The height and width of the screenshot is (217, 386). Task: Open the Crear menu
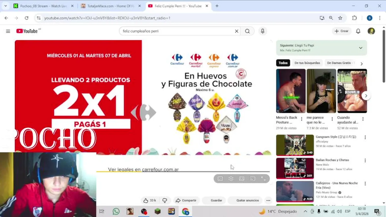pyautogui.click(x=341, y=31)
